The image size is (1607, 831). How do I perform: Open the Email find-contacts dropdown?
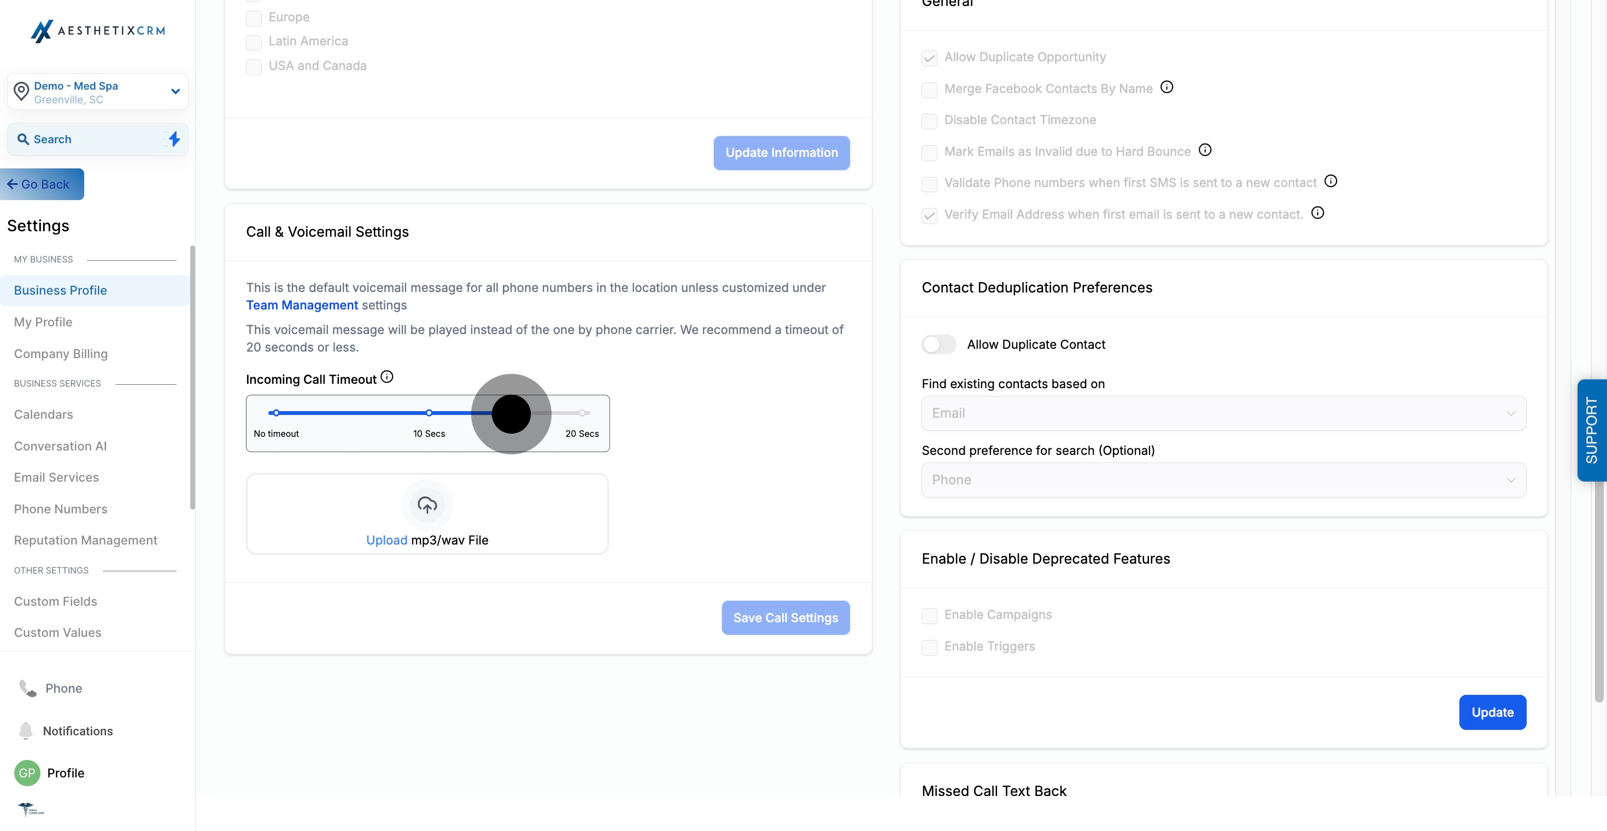click(1223, 413)
